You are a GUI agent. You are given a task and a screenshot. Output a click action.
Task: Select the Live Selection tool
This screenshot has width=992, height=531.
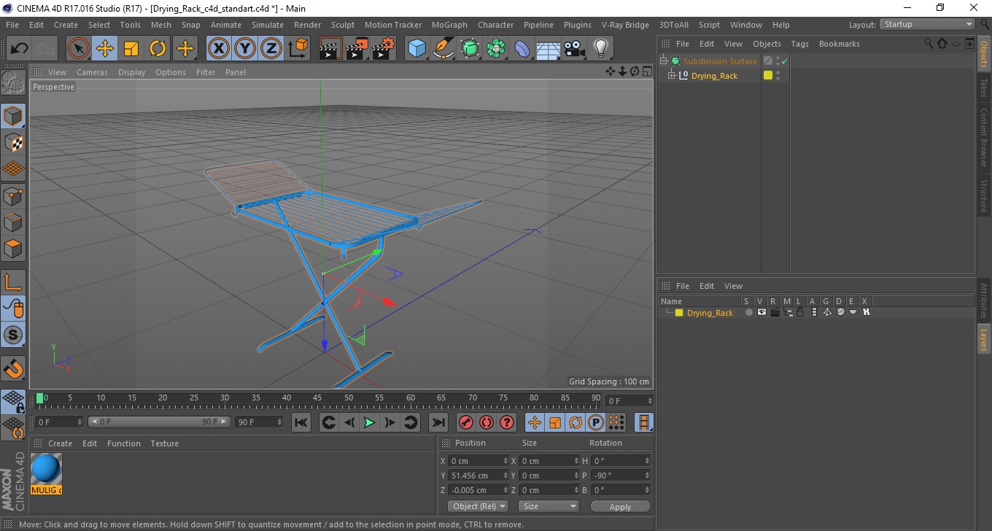(x=79, y=49)
